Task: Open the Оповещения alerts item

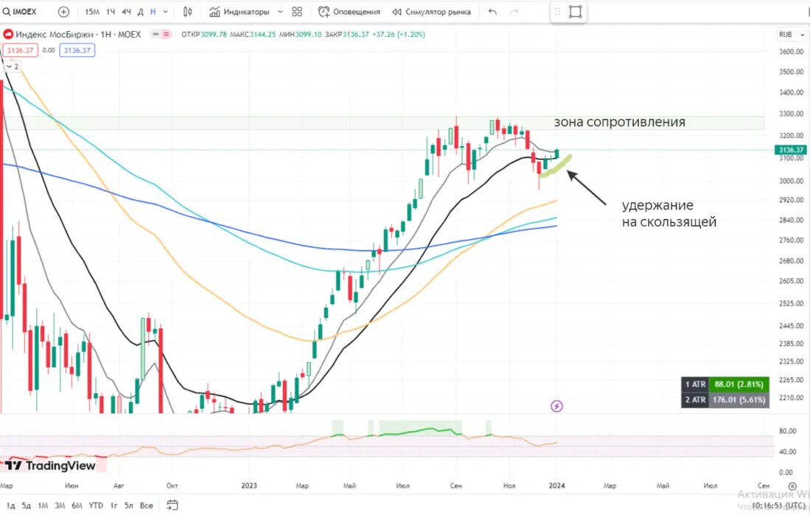Action: [x=349, y=11]
